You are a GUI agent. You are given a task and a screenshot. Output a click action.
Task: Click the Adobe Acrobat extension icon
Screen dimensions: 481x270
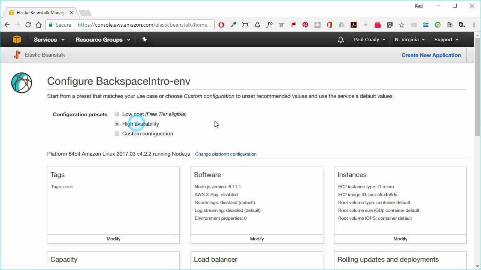pos(354,25)
